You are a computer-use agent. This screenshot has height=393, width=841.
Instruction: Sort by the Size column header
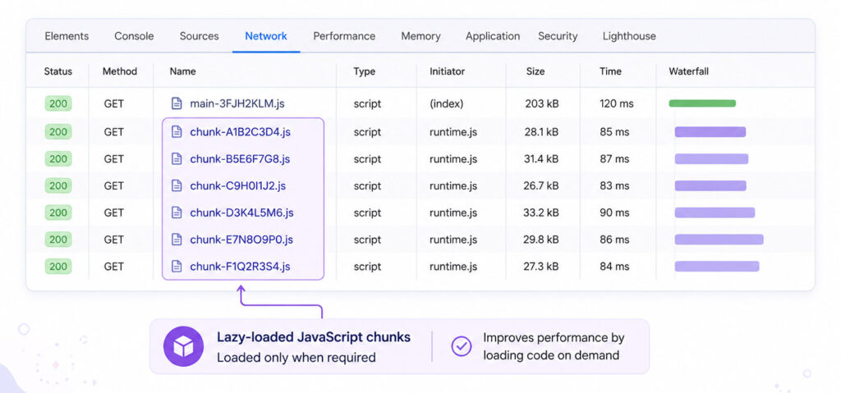pos(535,71)
